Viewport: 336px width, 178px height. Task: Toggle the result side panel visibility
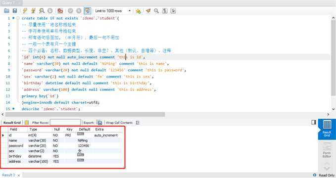pos(314,122)
